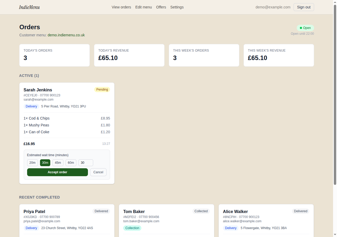This screenshot has height=237, width=337.
Task: Click the Open until 22:00 text
Action: coord(302,34)
